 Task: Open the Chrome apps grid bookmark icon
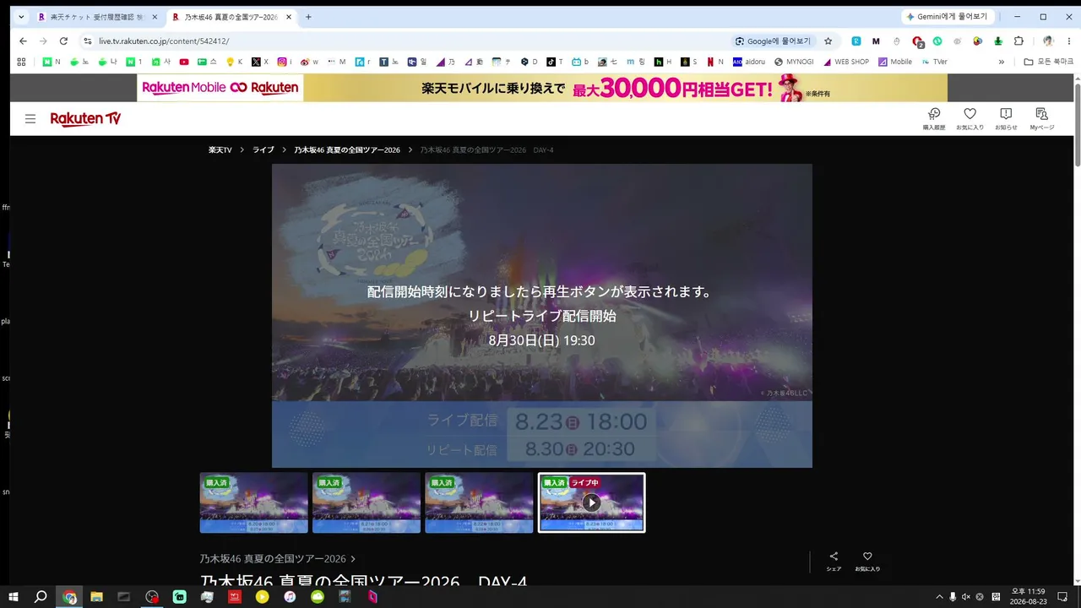pos(22,62)
